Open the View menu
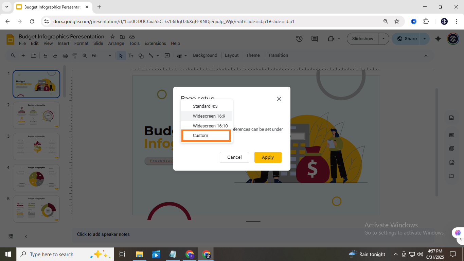Image resolution: width=464 pixels, height=261 pixels. click(x=48, y=43)
